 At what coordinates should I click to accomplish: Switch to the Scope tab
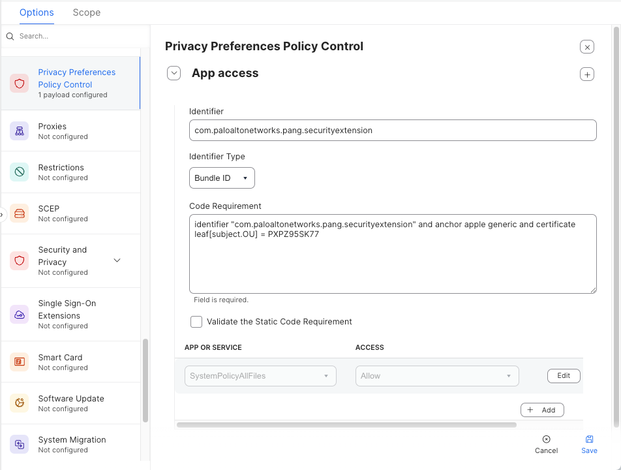87,12
